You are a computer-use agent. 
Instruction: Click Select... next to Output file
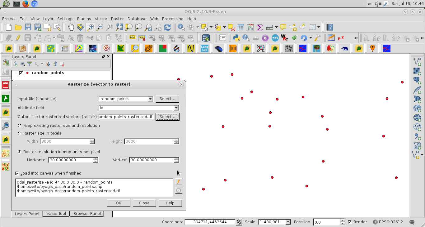[x=167, y=117]
